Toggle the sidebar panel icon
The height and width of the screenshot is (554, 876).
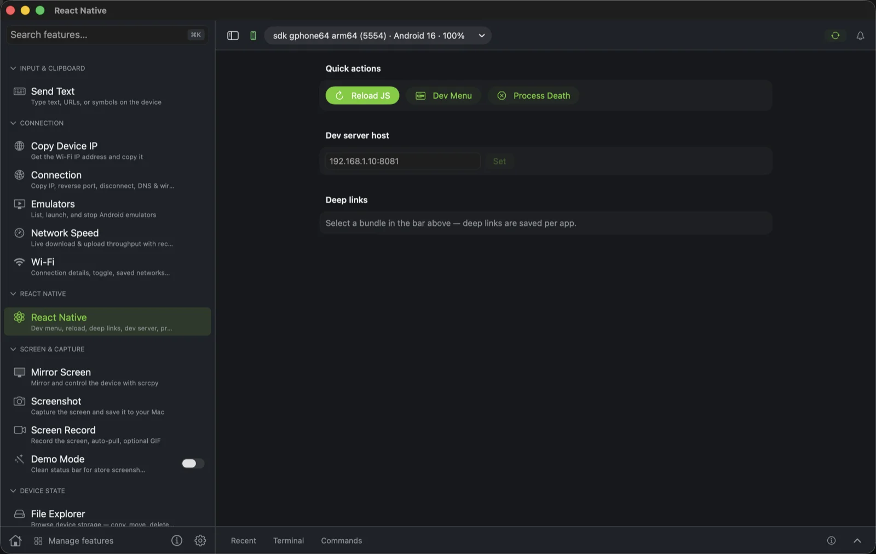(233, 36)
